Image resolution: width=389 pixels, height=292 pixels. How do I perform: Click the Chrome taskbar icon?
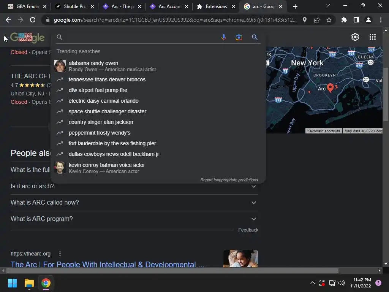[46, 283]
